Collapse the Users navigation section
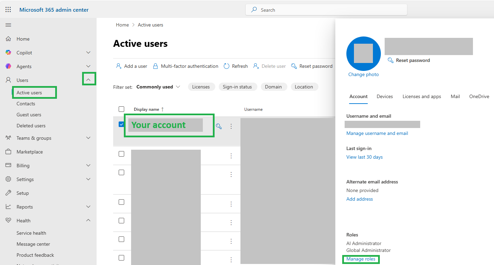The width and height of the screenshot is (494, 265). click(88, 80)
